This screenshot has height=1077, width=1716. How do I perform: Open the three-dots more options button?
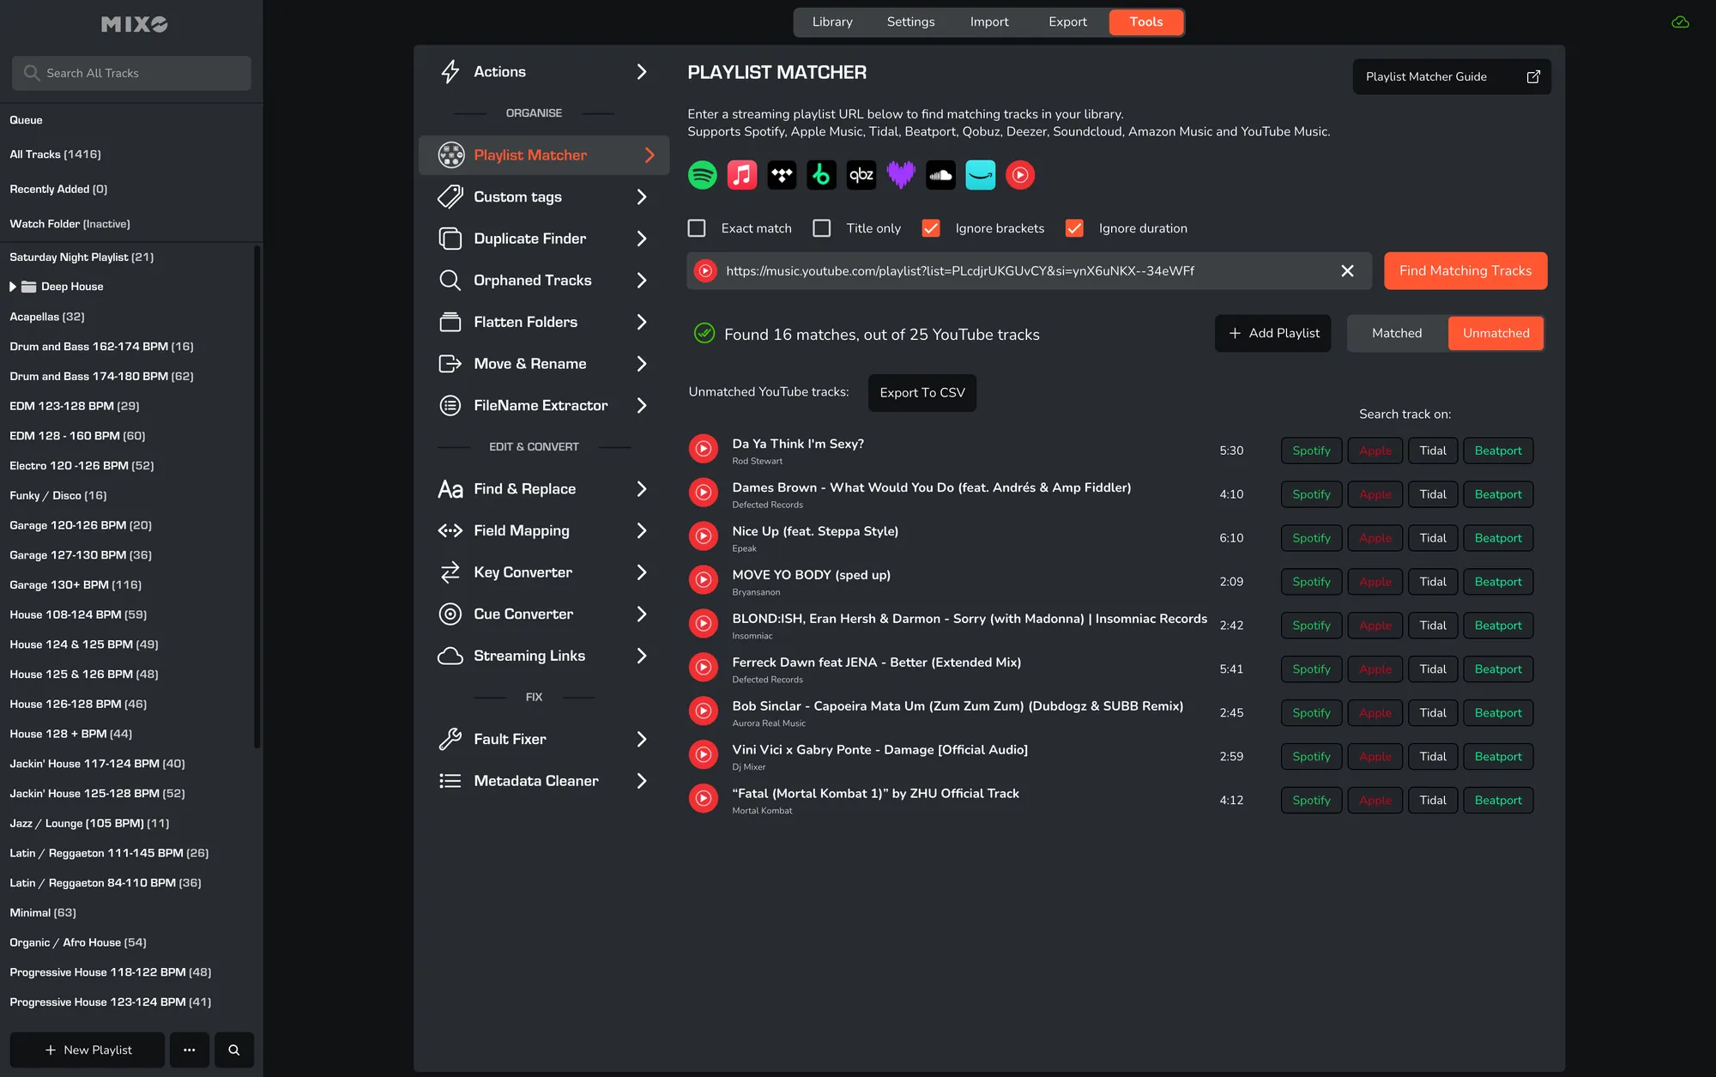pyautogui.click(x=190, y=1050)
